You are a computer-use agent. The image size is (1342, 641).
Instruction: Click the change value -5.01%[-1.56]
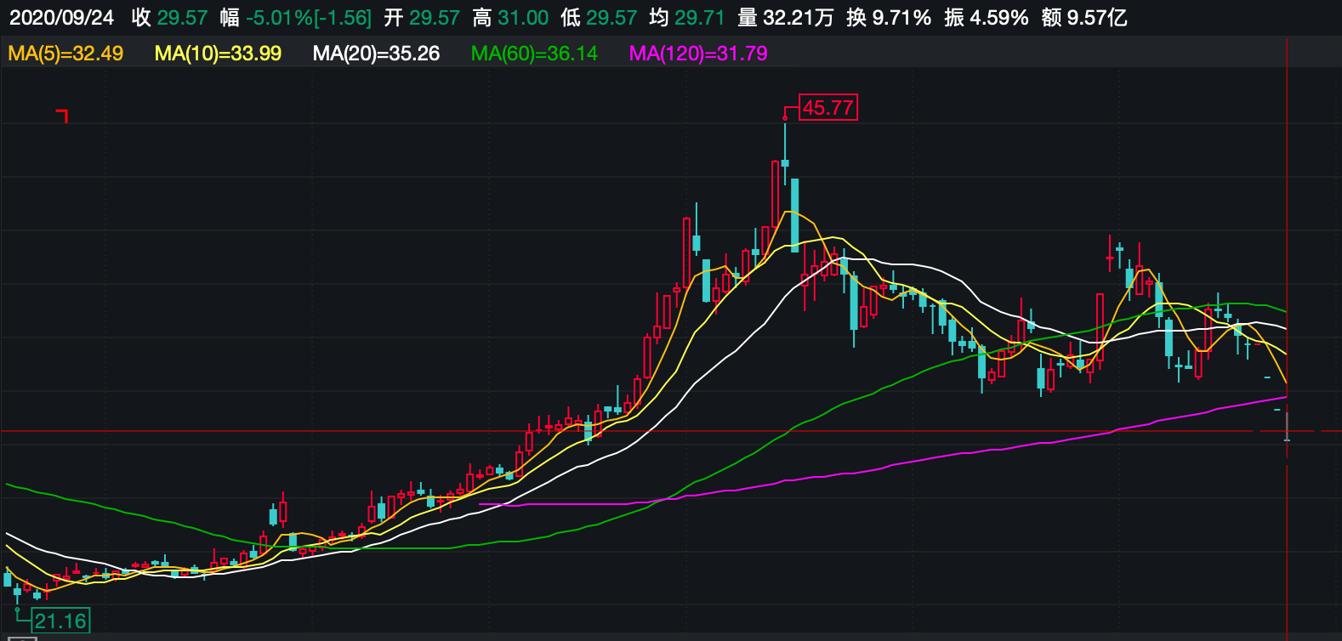pos(309,18)
